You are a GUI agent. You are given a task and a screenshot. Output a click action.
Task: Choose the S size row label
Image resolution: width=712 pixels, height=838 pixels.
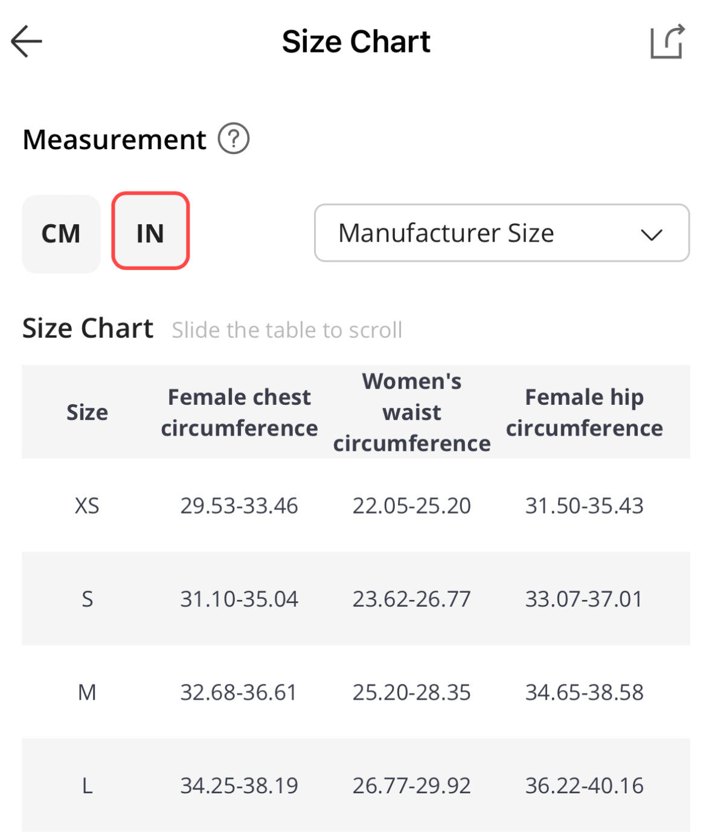coord(87,599)
